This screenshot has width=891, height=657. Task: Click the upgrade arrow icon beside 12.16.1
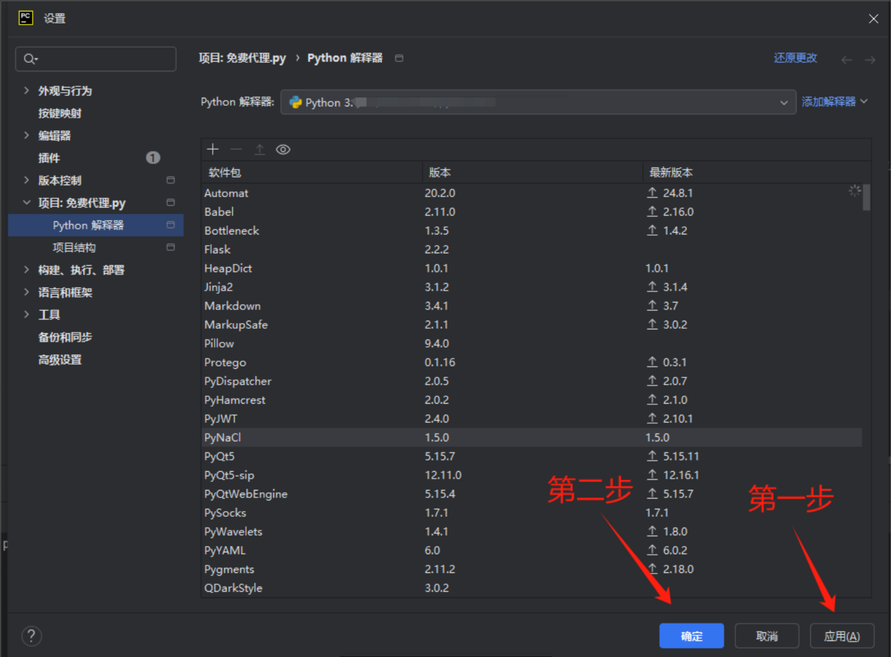[652, 475]
